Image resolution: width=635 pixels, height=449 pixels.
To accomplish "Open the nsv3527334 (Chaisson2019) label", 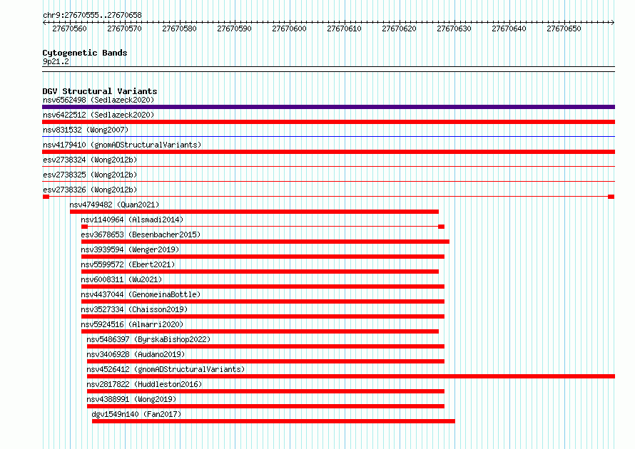I will pyautogui.click(x=134, y=309).
